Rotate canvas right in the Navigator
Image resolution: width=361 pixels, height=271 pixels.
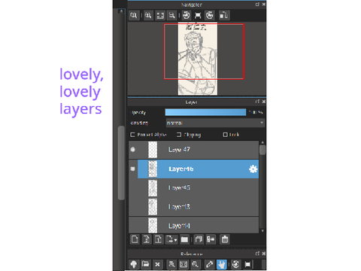point(210,16)
